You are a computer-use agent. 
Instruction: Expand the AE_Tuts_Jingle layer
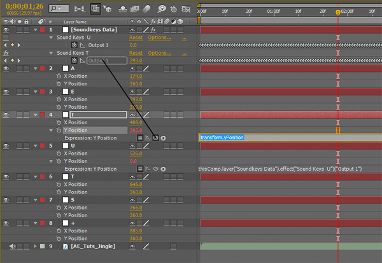[35, 246]
